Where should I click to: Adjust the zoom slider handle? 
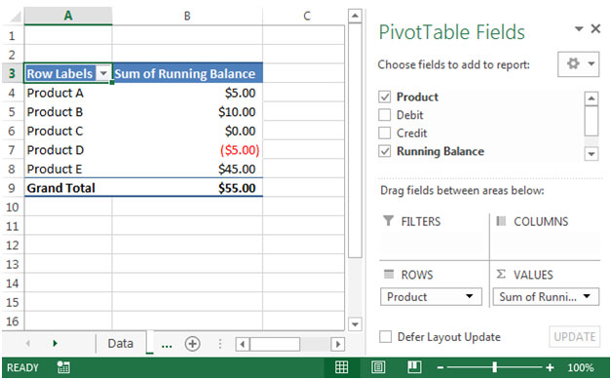tap(494, 367)
